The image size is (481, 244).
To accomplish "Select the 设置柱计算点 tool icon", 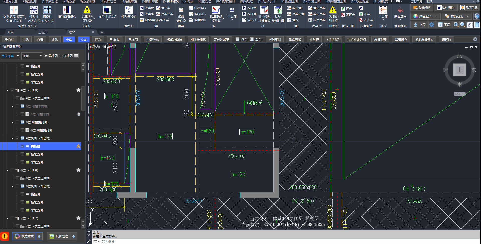I will click(x=107, y=10).
